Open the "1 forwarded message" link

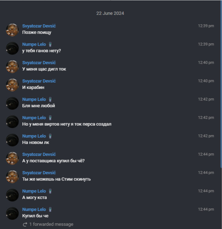51,224
